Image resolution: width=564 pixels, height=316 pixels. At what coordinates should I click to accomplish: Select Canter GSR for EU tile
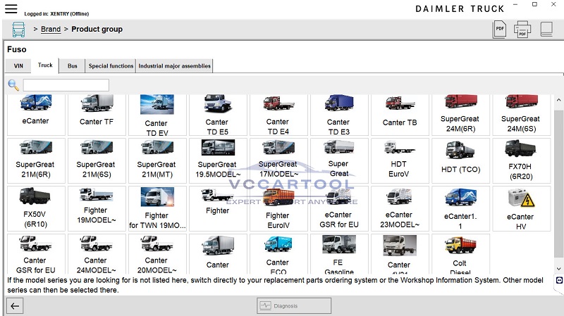(x=36, y=254)
